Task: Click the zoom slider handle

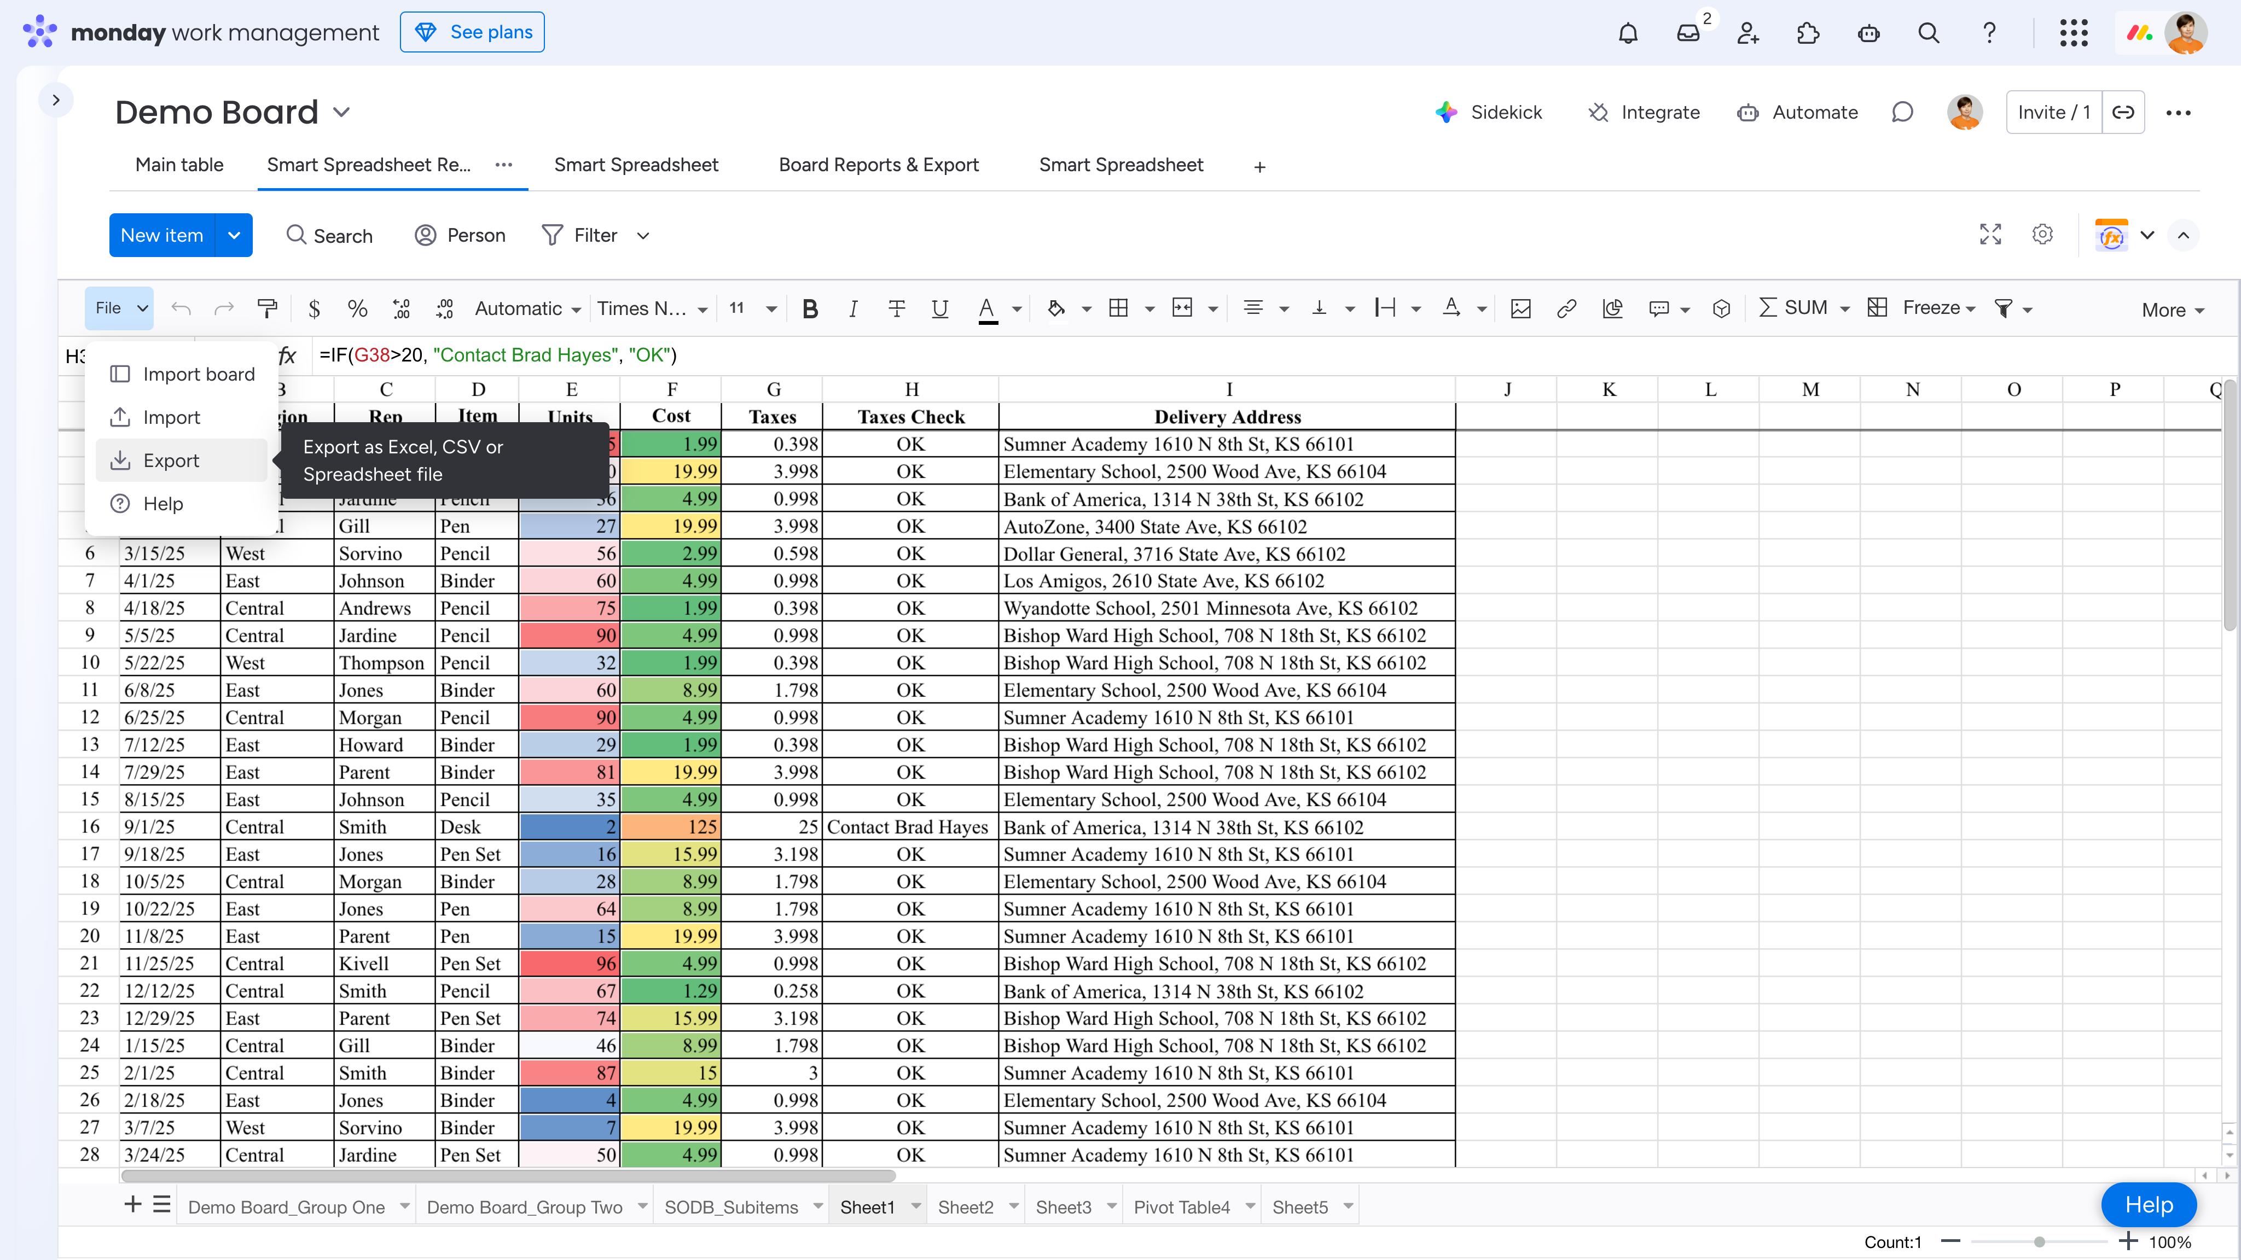Action: coord(2039,1242)
